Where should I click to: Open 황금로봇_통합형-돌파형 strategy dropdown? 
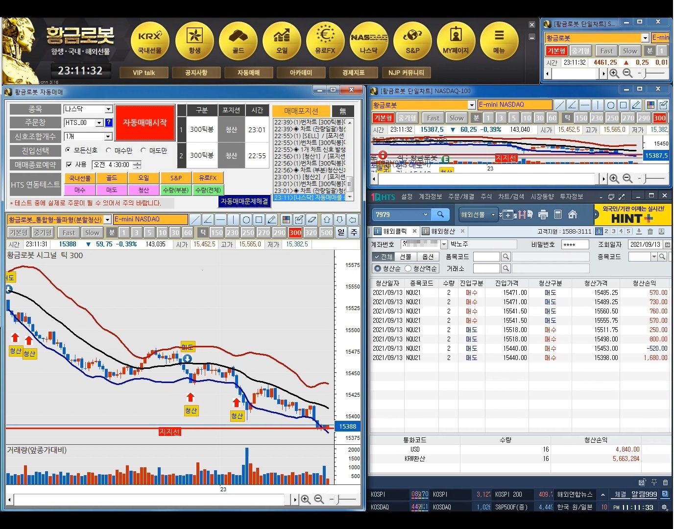tap(107, 220)
